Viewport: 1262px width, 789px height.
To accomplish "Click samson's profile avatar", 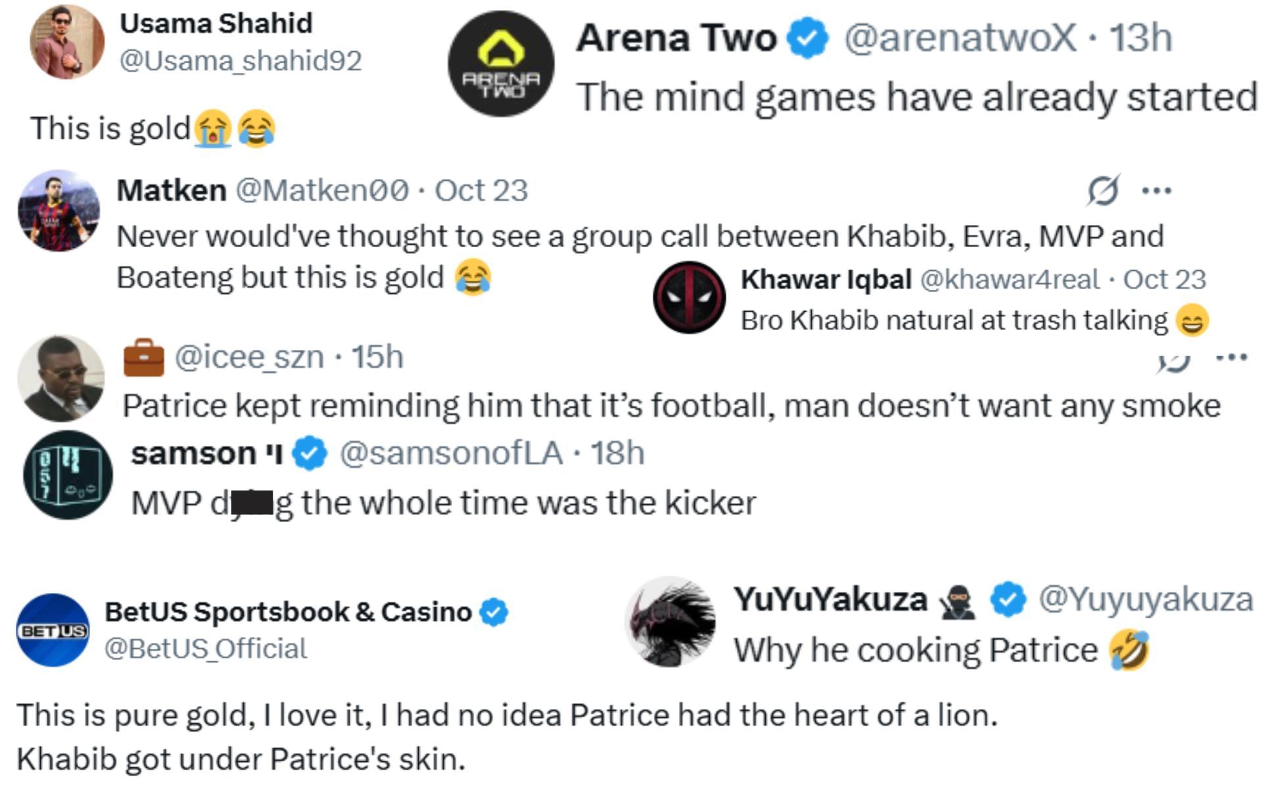I will pos(68,475).
